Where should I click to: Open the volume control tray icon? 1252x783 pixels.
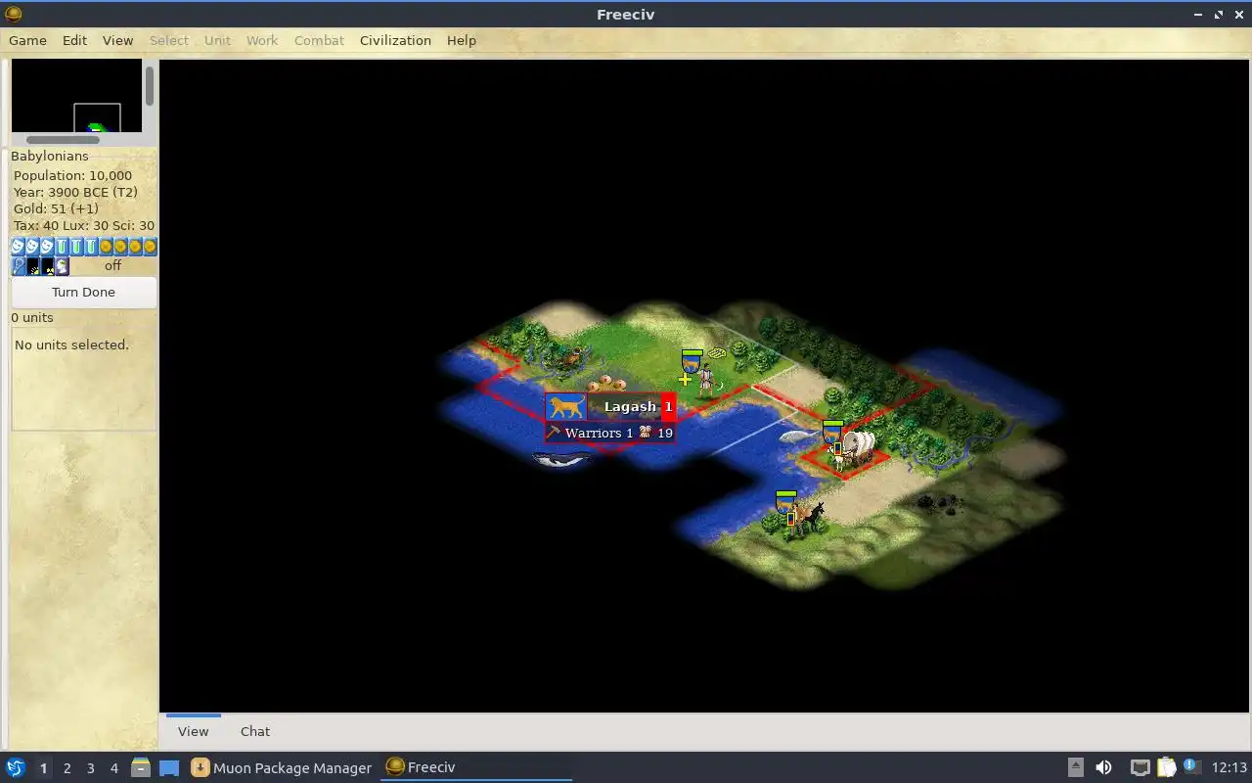(1103, 767)
